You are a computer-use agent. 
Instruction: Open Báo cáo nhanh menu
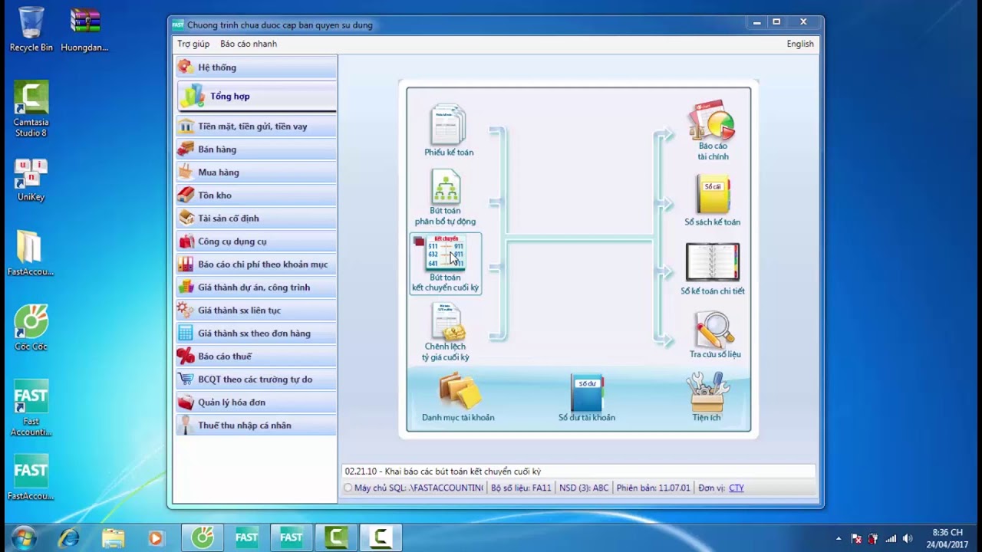click(249, 44)
